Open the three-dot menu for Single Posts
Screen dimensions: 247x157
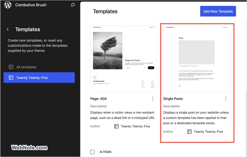click(226, 99)
